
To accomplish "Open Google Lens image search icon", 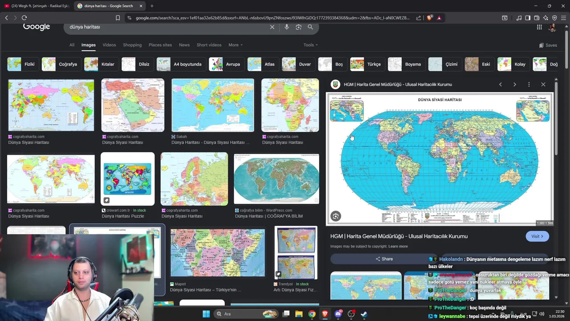I will click(298, 27).
